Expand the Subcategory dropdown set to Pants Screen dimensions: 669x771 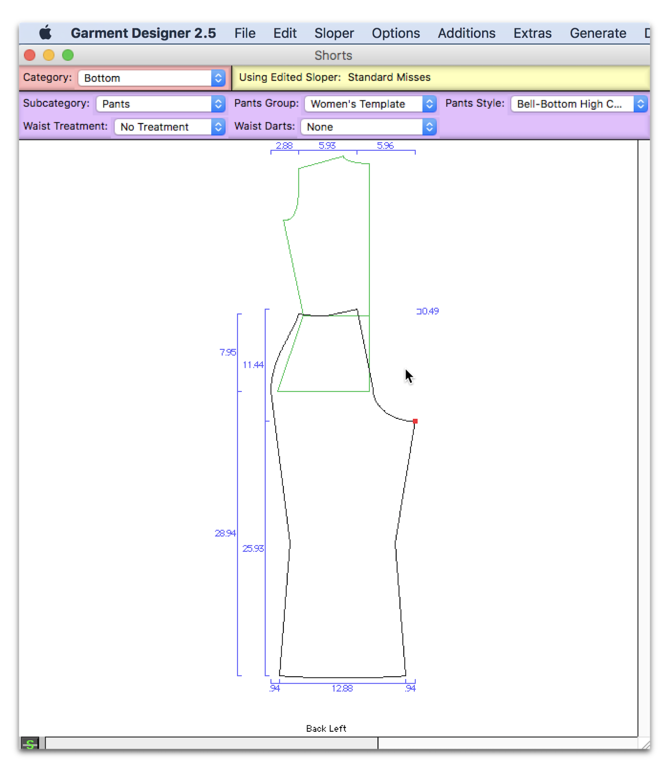click(x=160, y=104)
